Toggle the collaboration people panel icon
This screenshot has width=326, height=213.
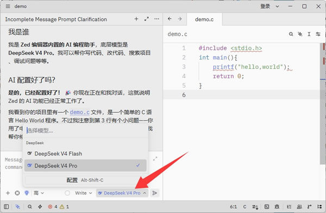(x=299, y=206)
